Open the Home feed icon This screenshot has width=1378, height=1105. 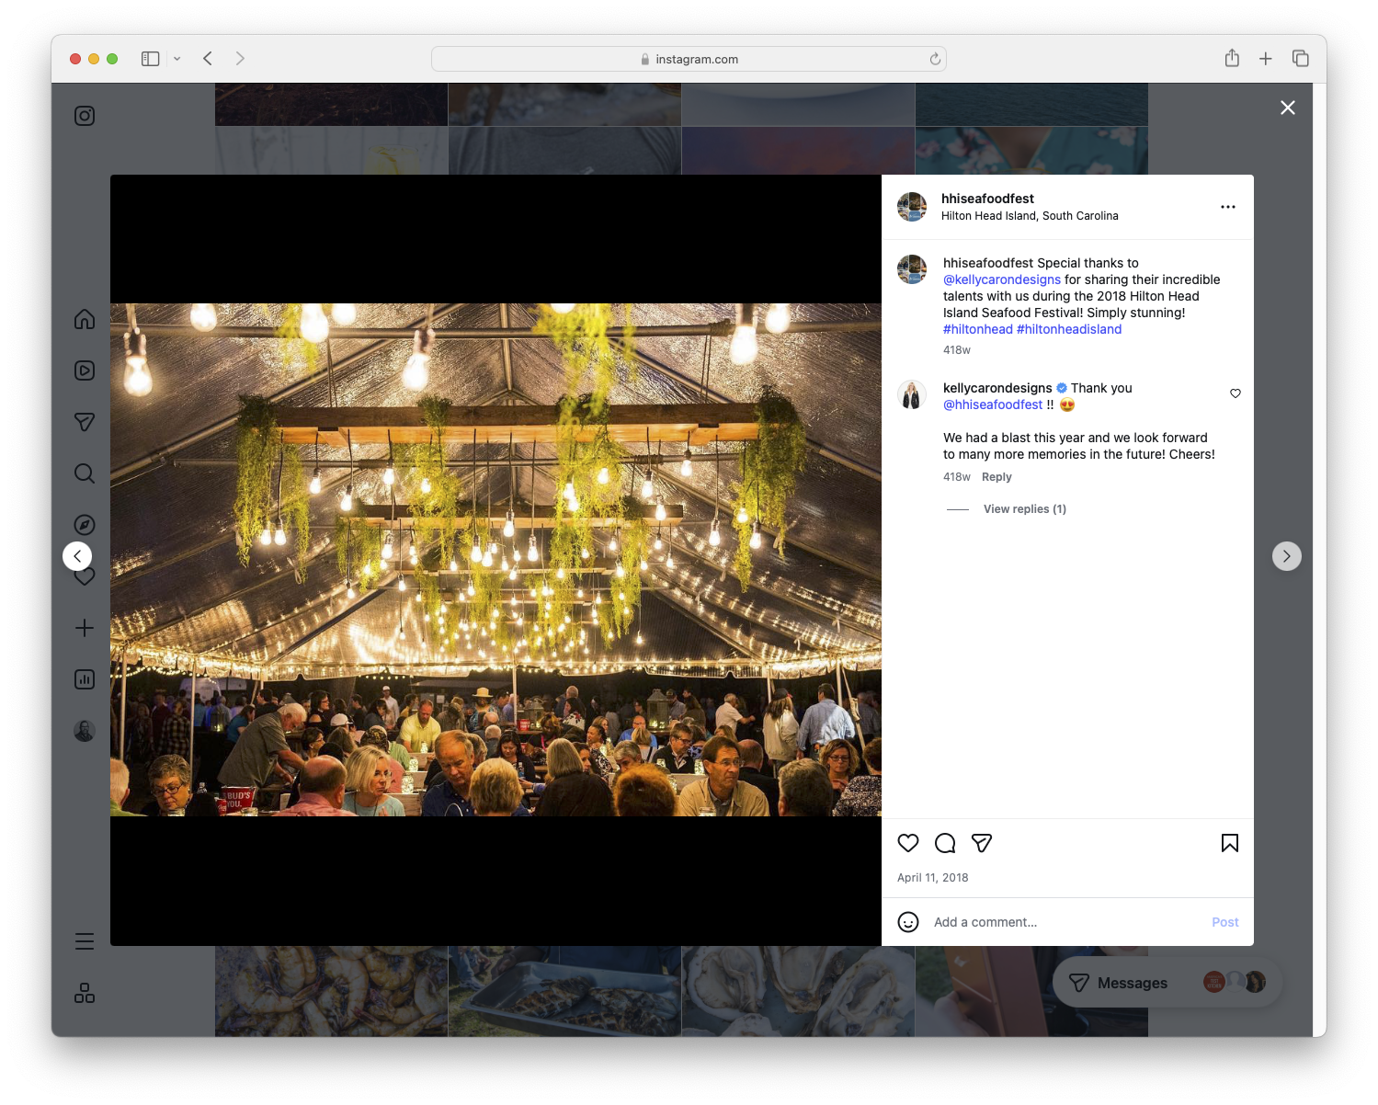coord(84,319)
